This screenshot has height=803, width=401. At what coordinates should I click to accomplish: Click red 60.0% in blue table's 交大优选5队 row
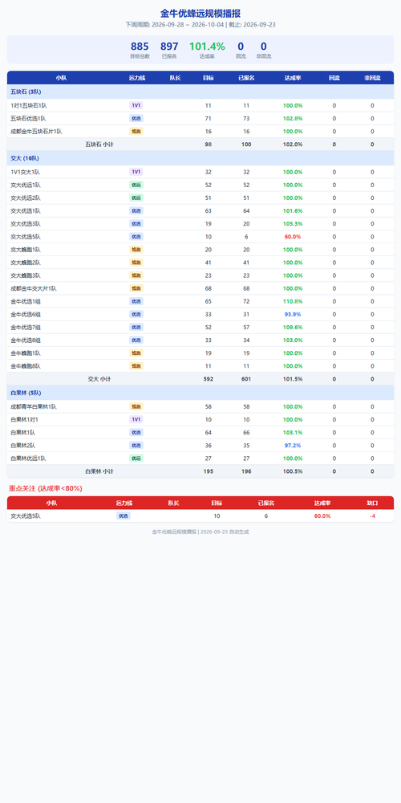tap(293, 237)
